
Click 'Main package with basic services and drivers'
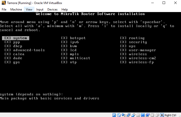click(50, 98)
